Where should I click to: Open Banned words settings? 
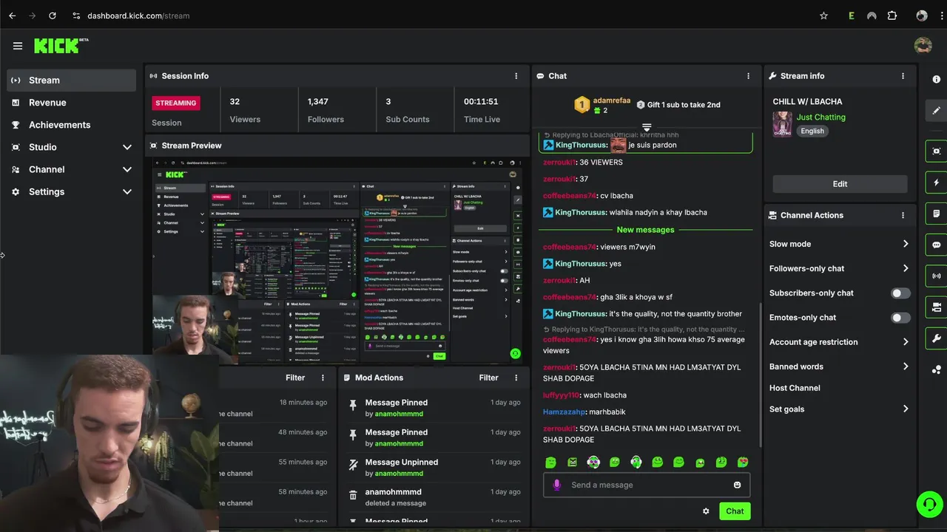839,366
